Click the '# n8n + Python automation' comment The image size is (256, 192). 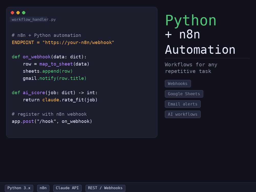coord(46,35)
